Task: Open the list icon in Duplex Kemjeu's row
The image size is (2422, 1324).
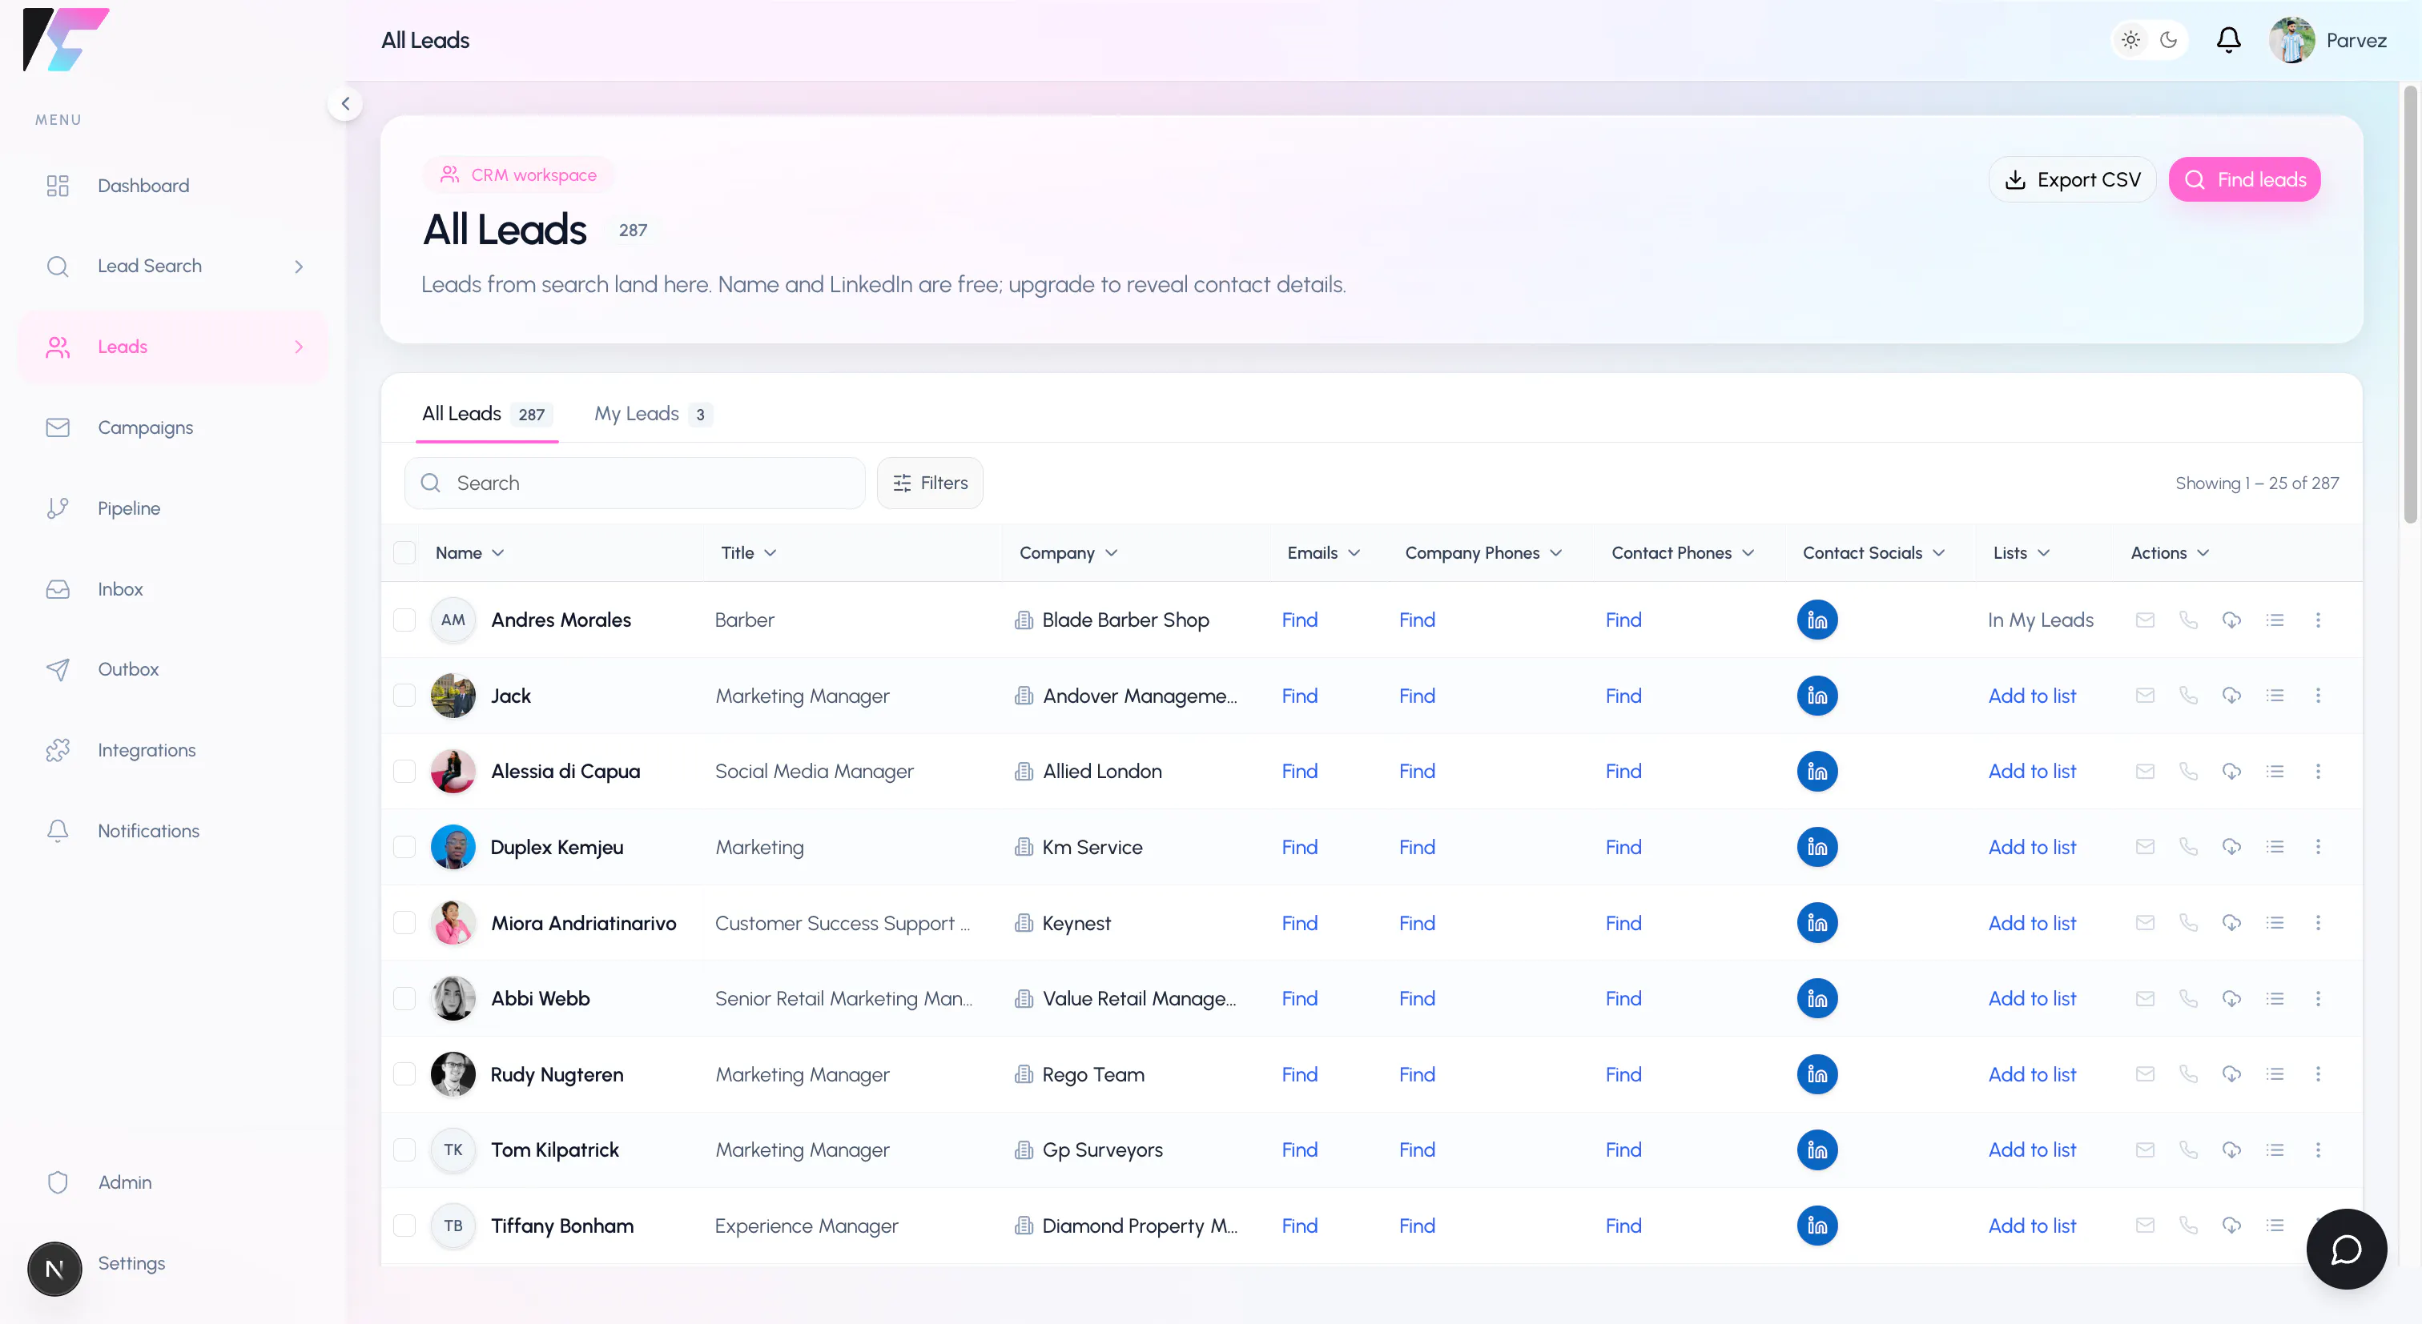Action: tap(2275, 848)
